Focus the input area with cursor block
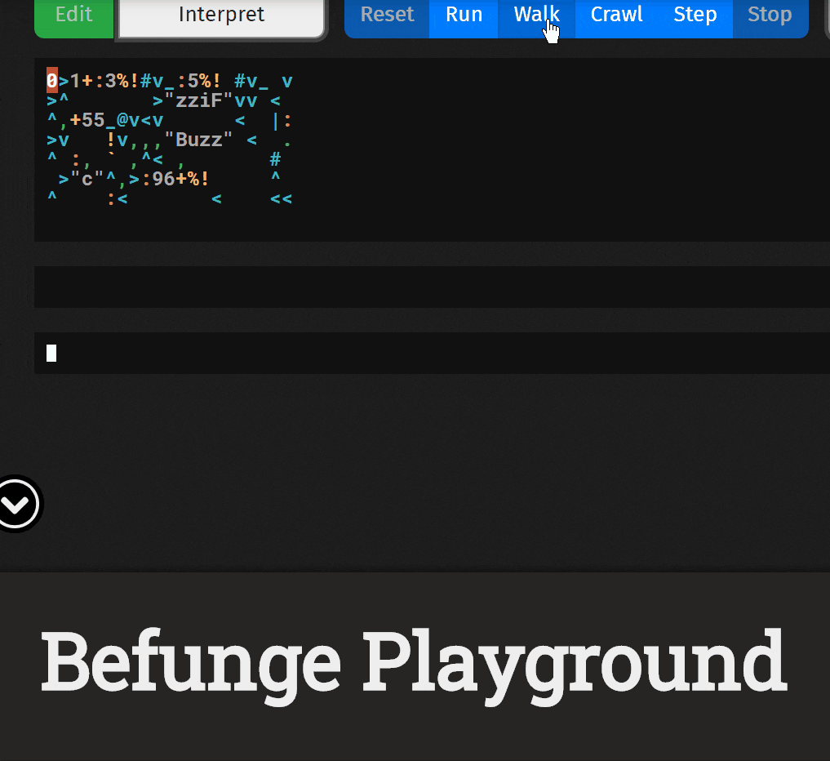This screenshot has width=830, height=761. coord(432,354)
